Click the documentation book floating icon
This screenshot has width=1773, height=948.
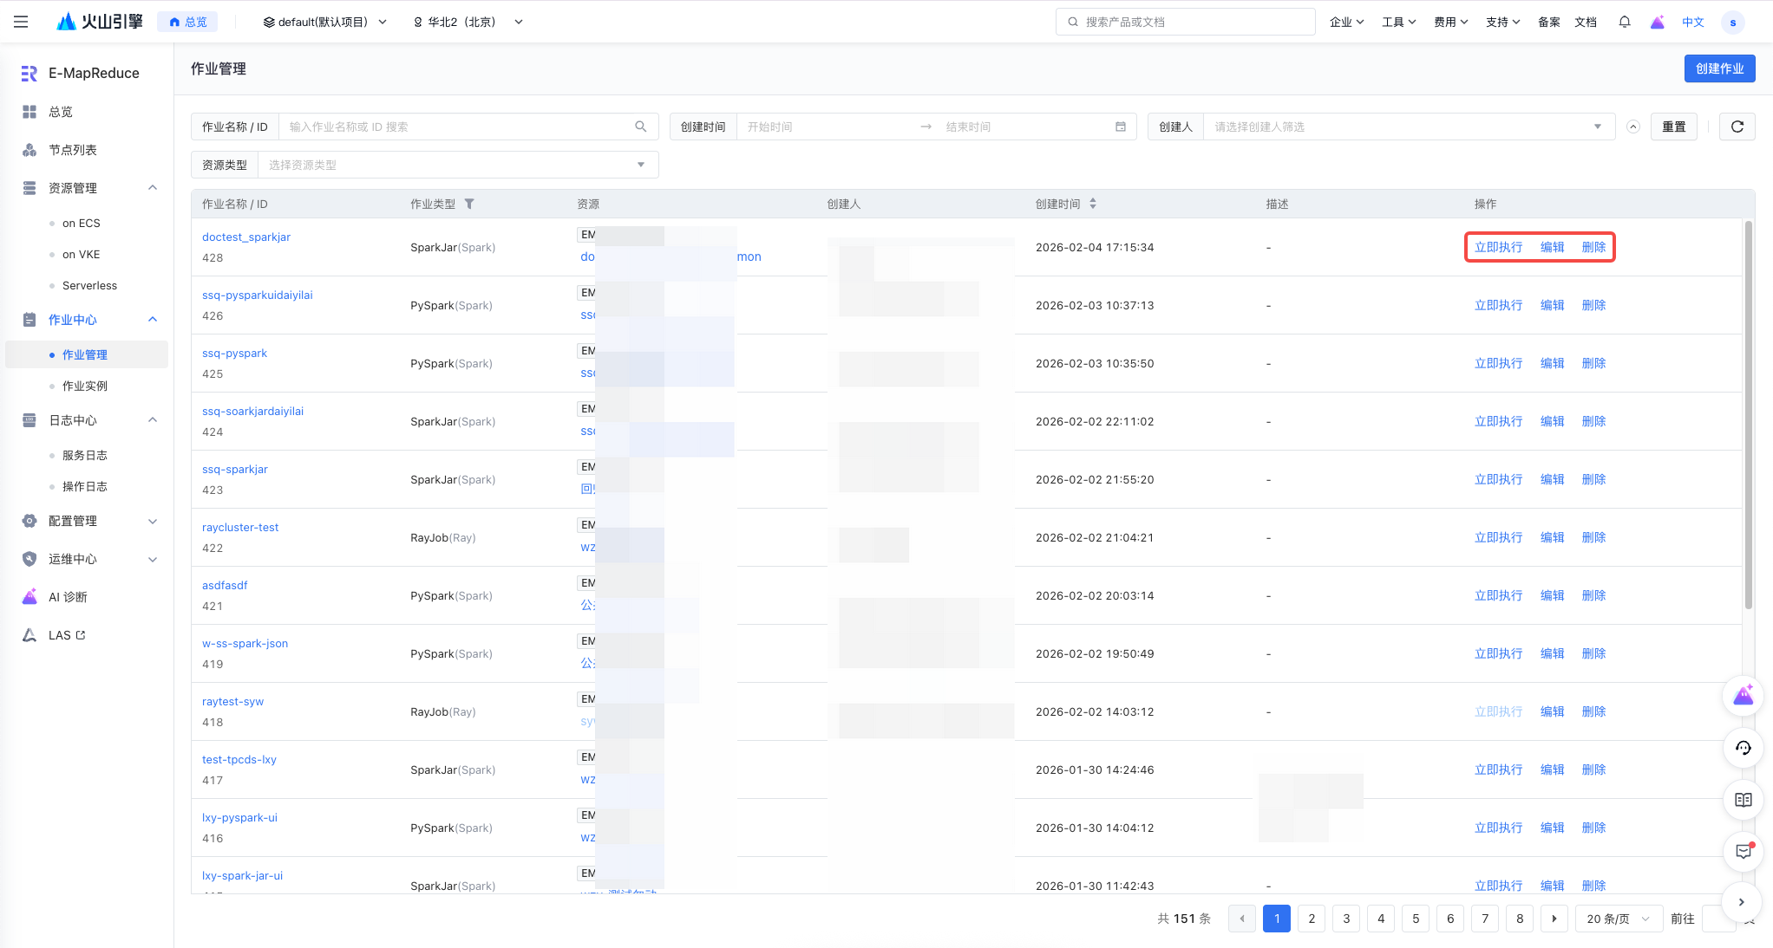pyautogui.click(x=1743, y=800)
